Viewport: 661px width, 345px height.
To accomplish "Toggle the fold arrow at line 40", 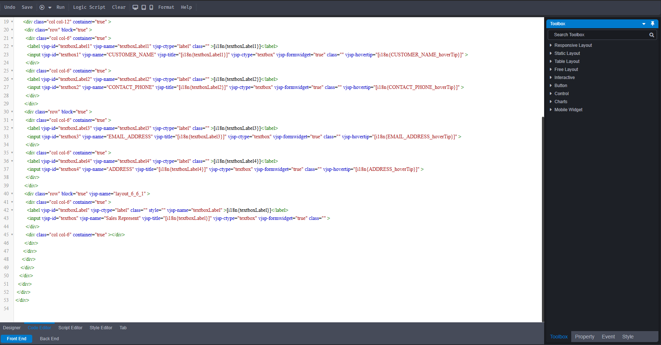I will (x=12, y=194).
